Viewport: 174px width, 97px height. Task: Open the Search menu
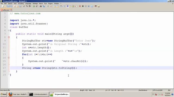click(10, 4)
